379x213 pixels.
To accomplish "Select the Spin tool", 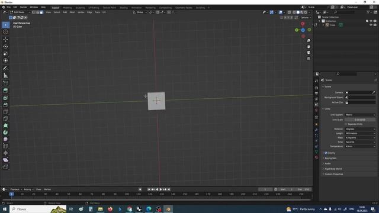I will 5,133.
